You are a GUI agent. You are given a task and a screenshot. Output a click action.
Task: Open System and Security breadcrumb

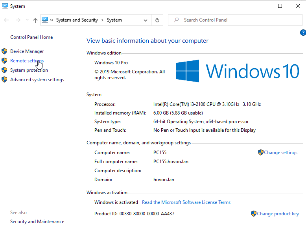point(77,20)
